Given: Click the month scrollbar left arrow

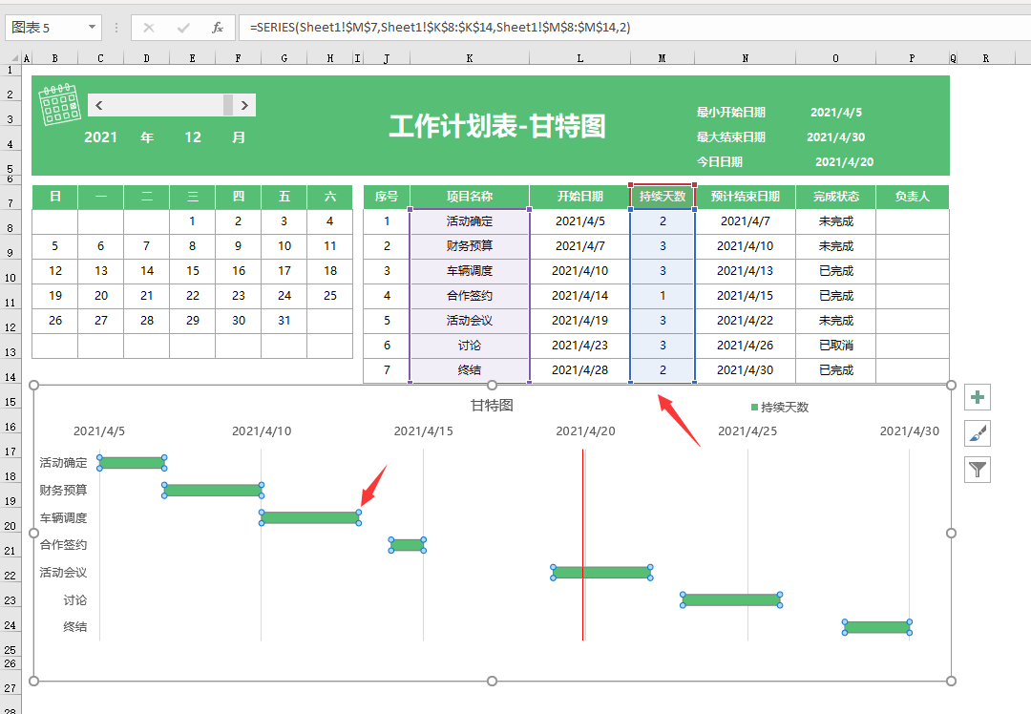Looking at the screenshot, I should coord(98,105).
